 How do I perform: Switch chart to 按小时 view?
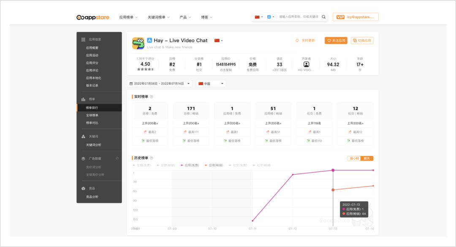click(353, 158)
